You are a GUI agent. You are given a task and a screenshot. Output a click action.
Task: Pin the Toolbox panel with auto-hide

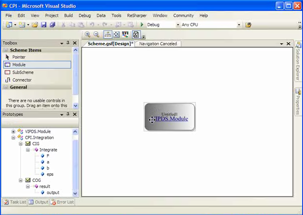[68, 43]
